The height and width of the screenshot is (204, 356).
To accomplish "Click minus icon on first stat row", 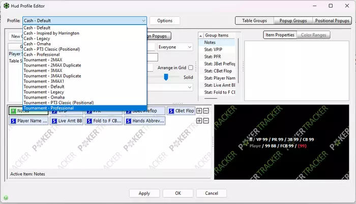I will [x=206, y=111].
